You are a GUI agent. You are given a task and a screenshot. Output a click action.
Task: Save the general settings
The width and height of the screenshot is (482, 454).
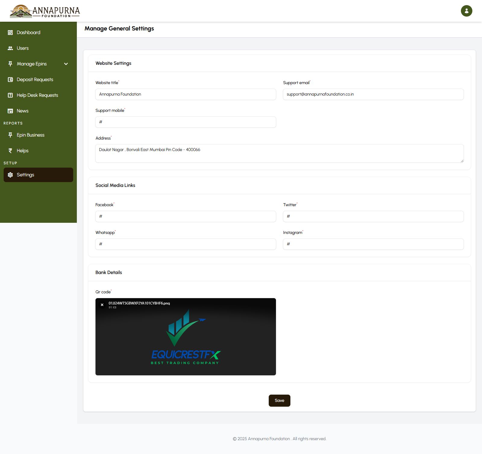pyautogui.click(x=279, y=401)
